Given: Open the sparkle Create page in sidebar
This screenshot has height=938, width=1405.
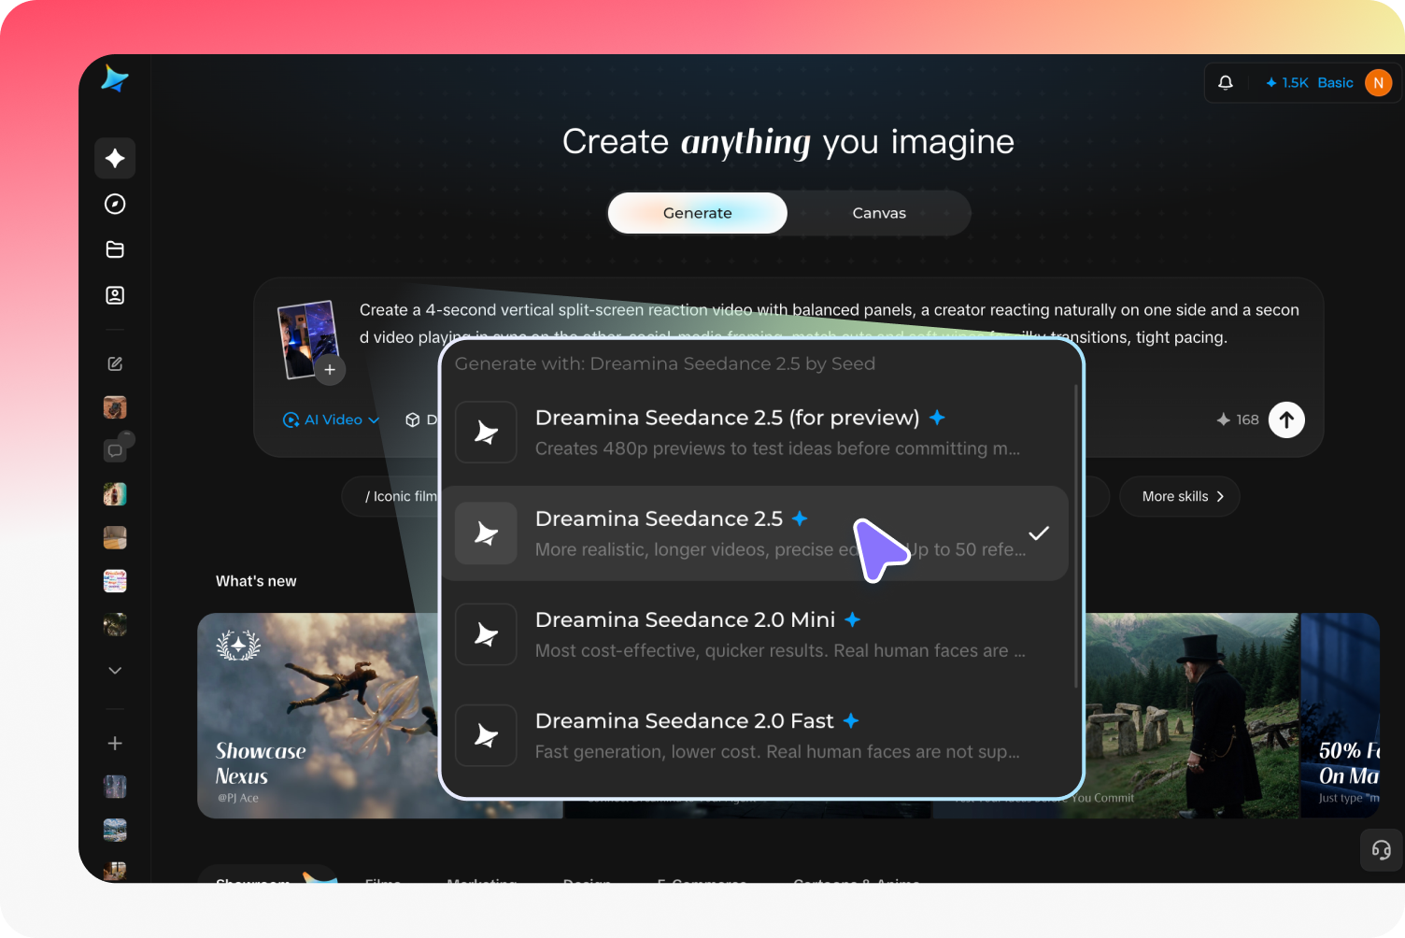Looking at the screenshot, I should pos(115,158).
